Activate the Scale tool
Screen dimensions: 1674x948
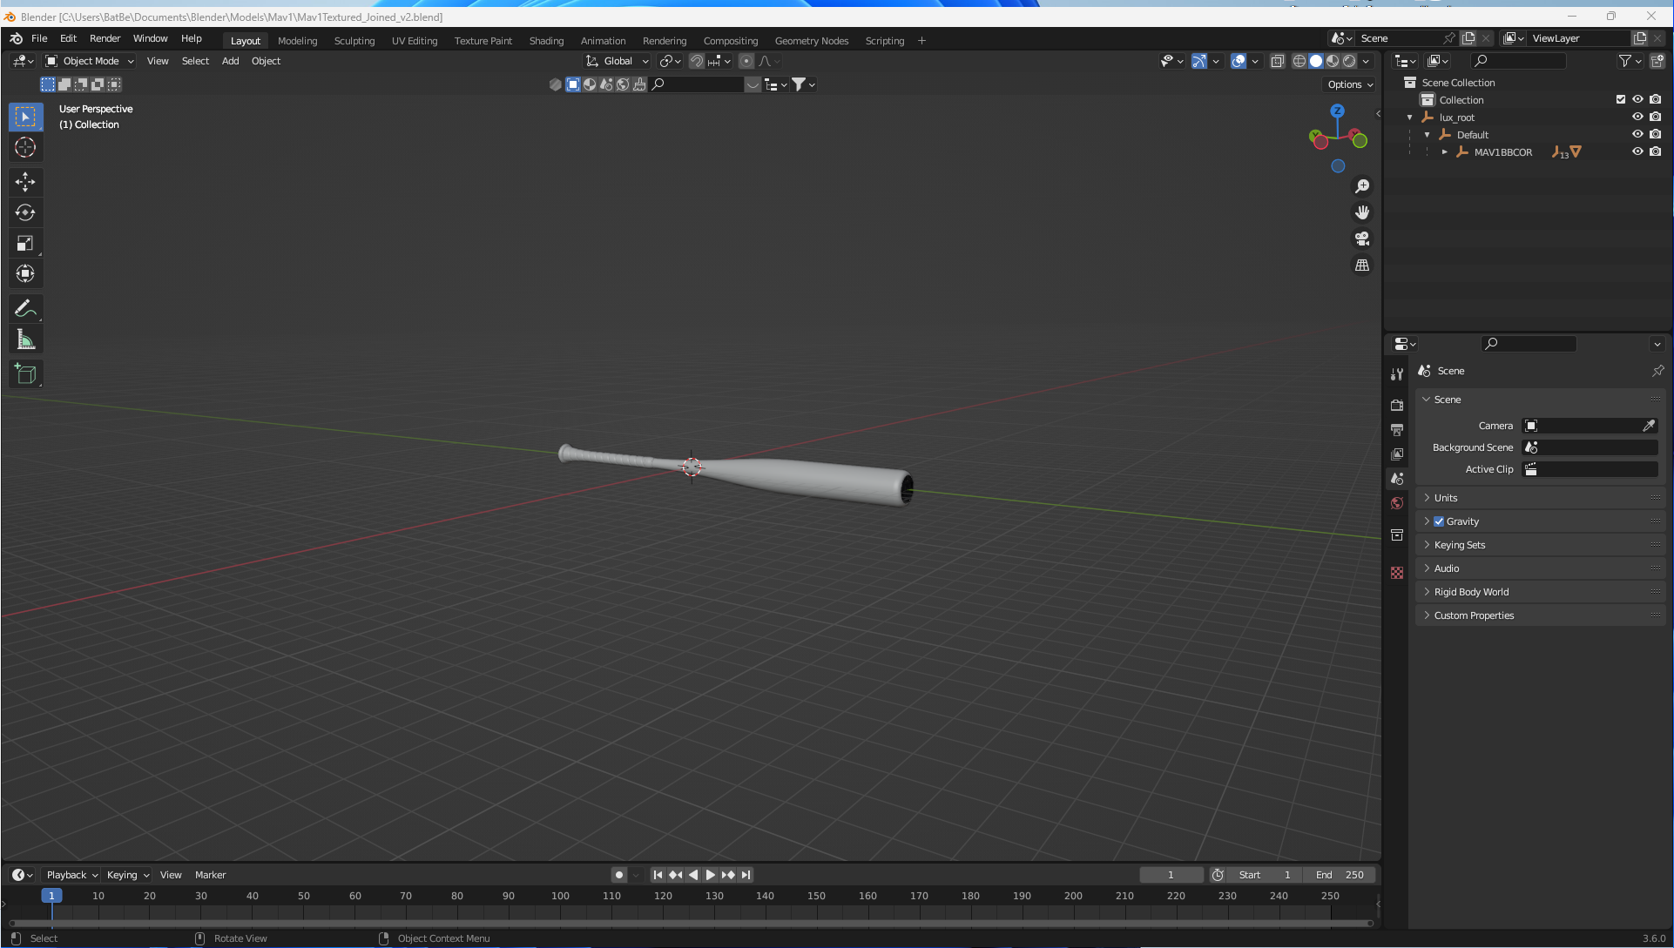coord(25,243)
